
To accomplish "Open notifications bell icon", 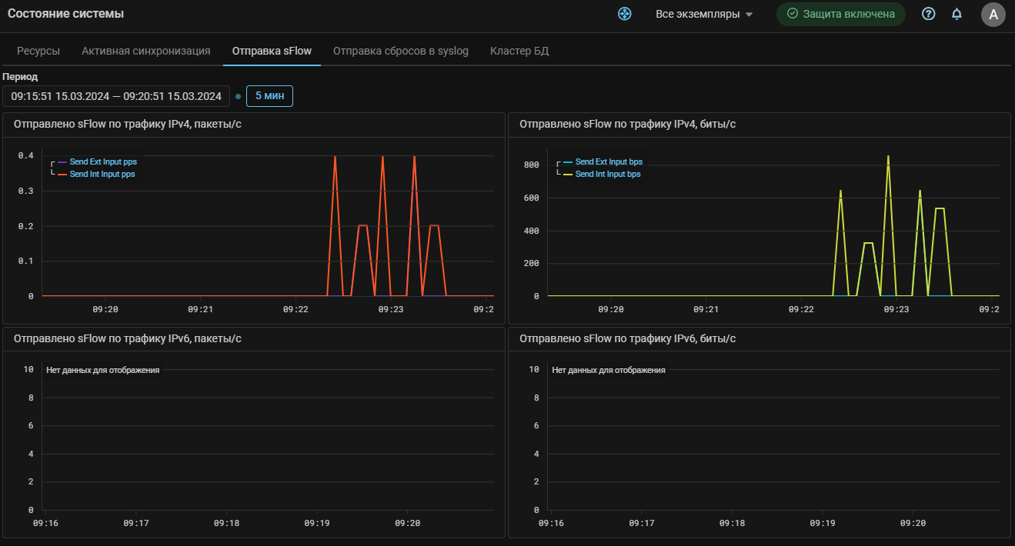I will tap(957, 14).
